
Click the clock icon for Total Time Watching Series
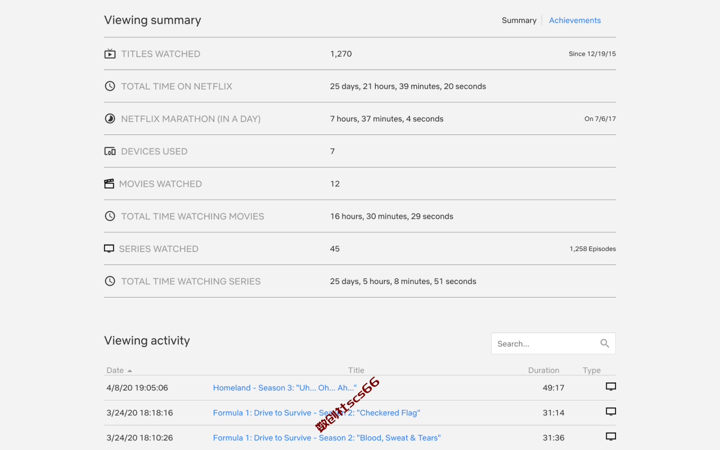(110, 281)
